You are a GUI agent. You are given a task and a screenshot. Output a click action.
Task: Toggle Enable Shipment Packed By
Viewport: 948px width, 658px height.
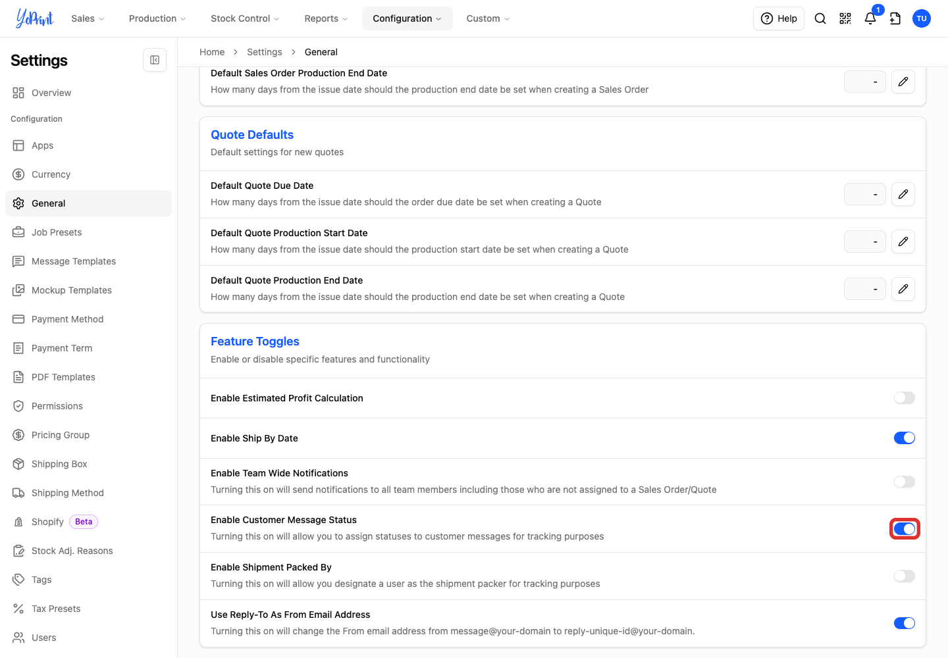point(905,576)
